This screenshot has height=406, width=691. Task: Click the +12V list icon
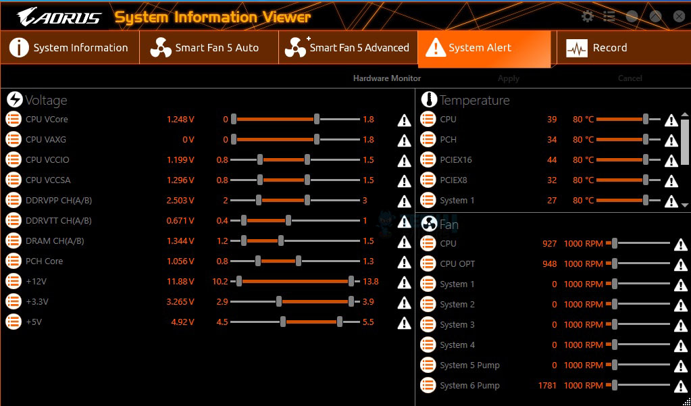(14, 281)
